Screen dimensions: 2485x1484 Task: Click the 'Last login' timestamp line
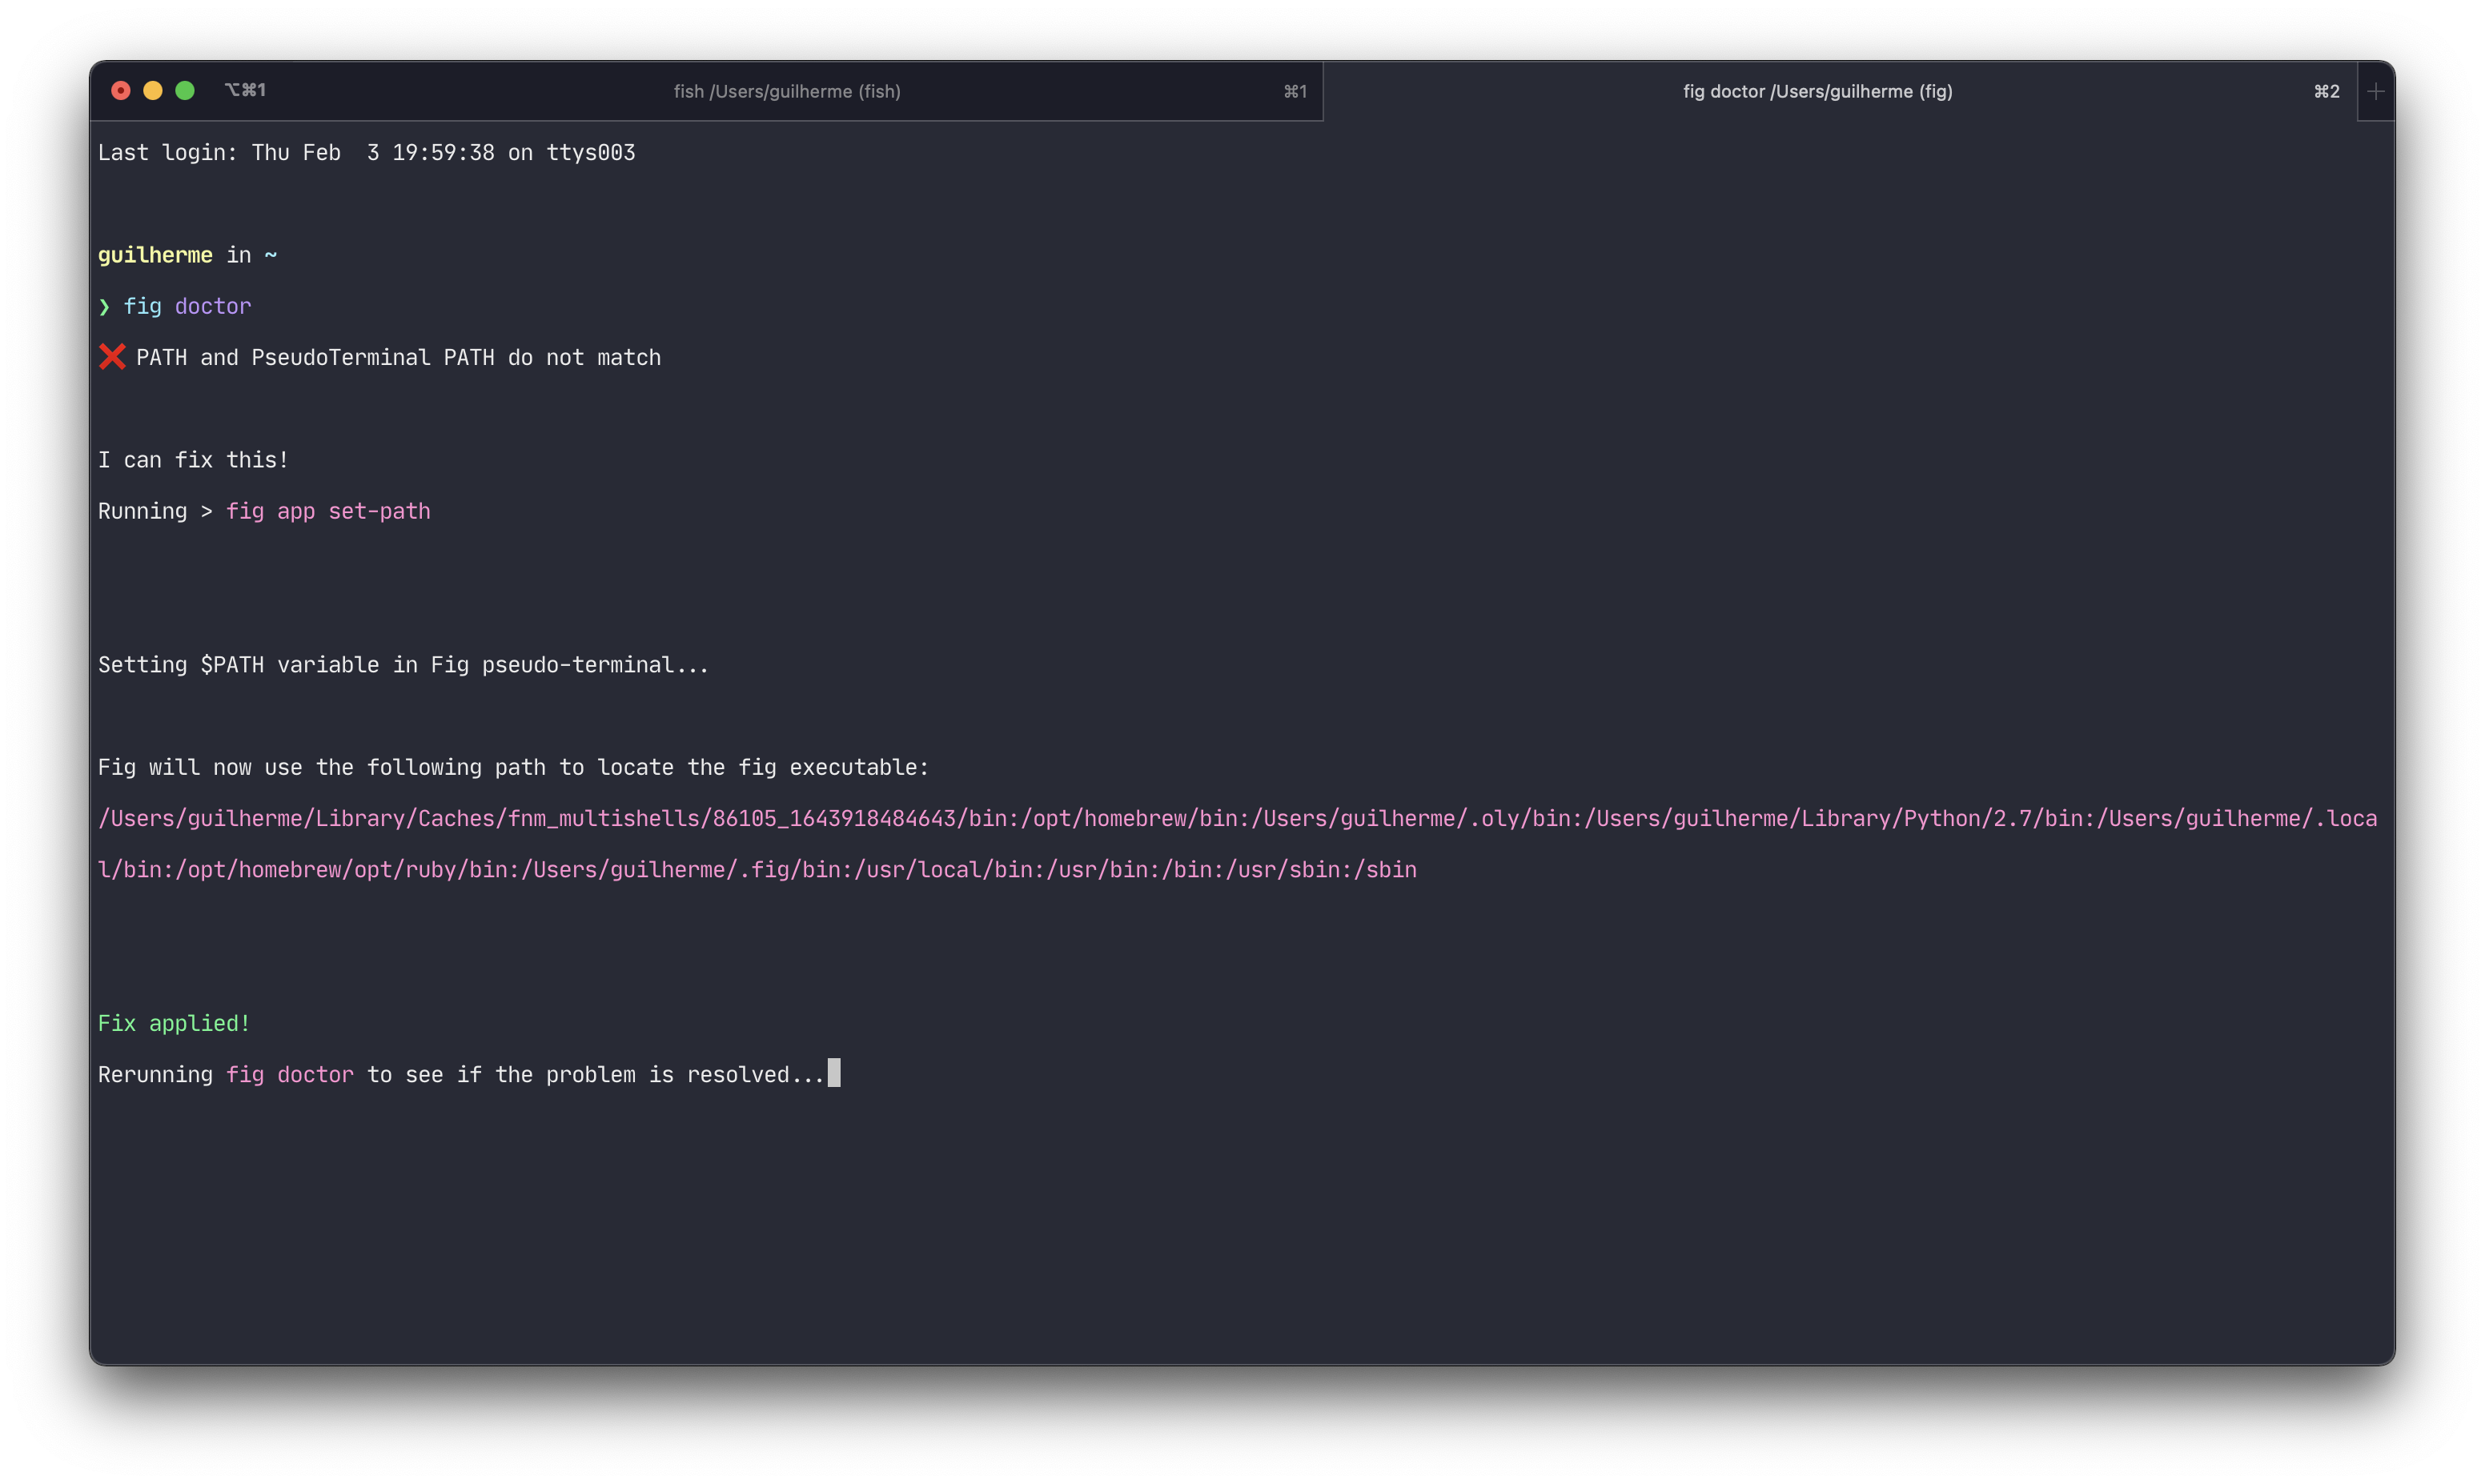(x=366, y=152)
